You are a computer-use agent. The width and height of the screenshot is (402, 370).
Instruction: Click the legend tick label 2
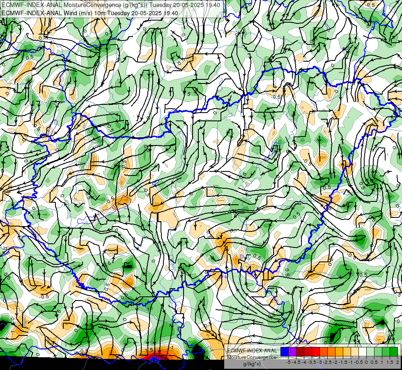click(397, 362)
